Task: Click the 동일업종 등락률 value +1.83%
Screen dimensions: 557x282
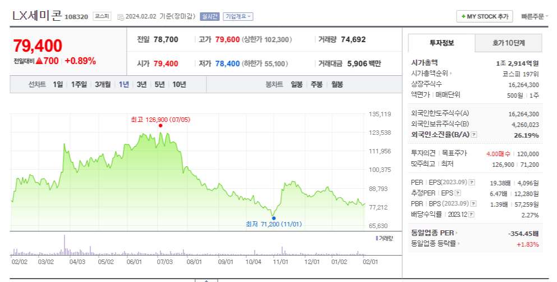Action: point(527,244)
